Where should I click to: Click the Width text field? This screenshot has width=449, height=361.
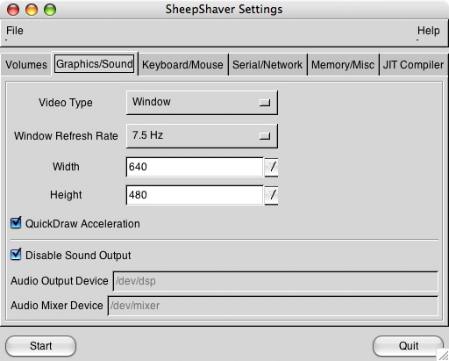pyautogui.click(x=195, y=167)
